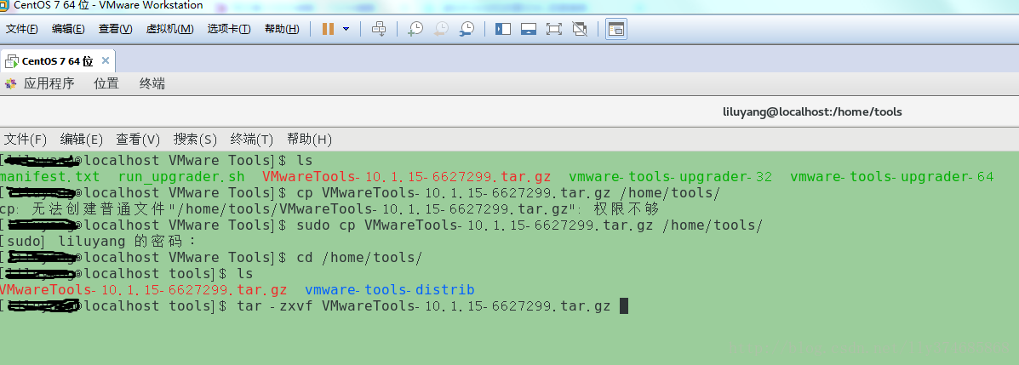Click the greyed-out revert to snapshot icon
1019x365 pixels.
coord(441,29)
